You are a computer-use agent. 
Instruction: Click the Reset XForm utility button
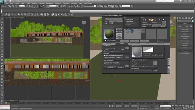185,43
